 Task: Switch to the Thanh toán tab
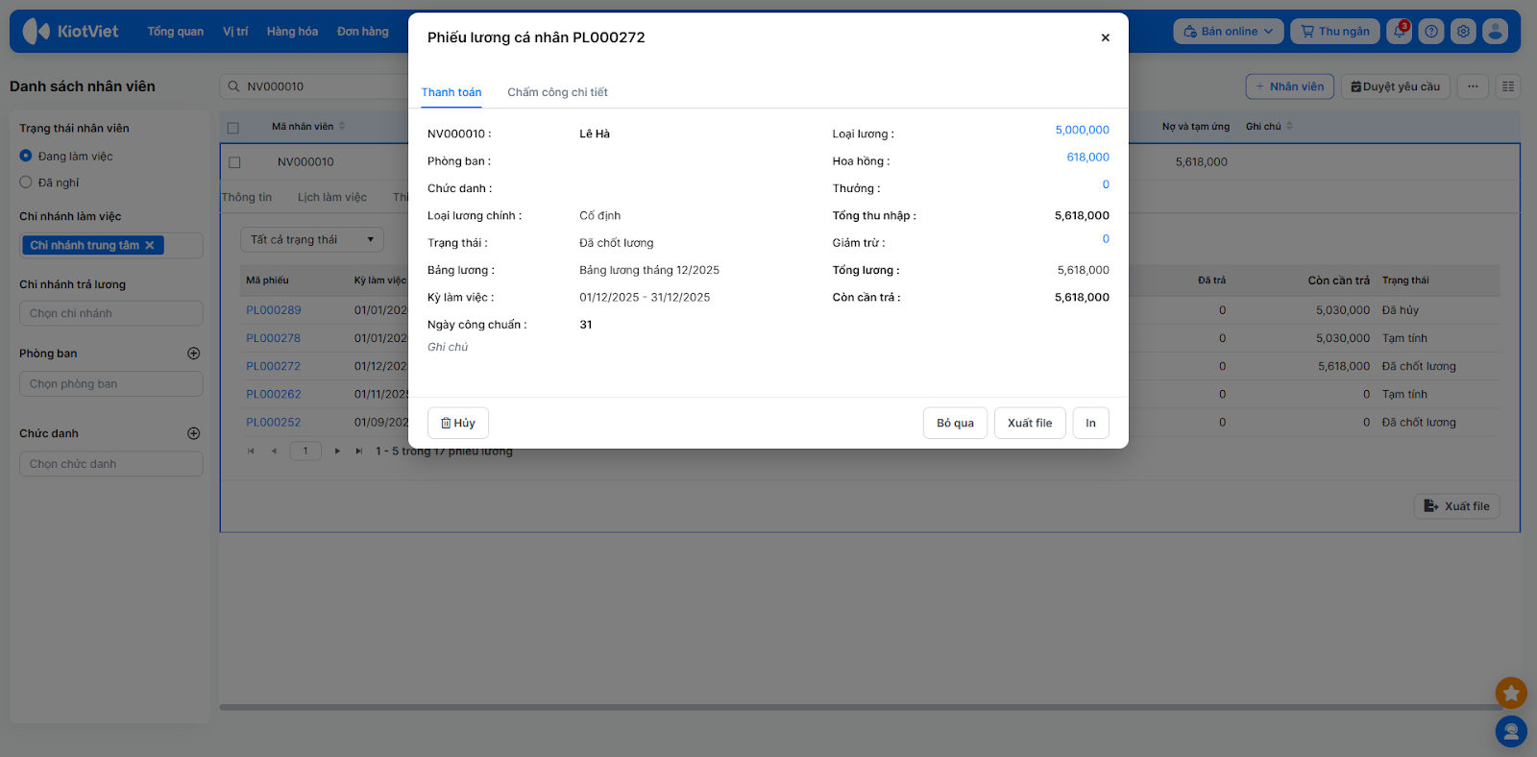451,92
